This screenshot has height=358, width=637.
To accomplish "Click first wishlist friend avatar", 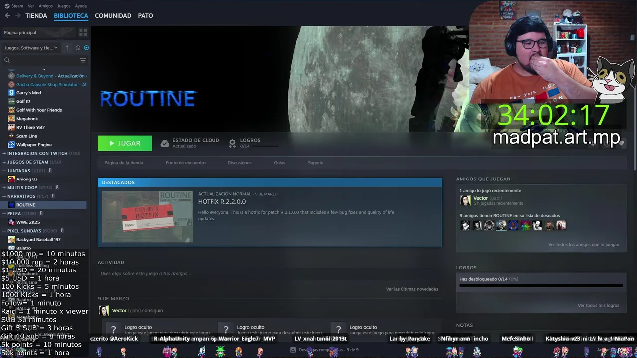I will click(x=465, y=225).
